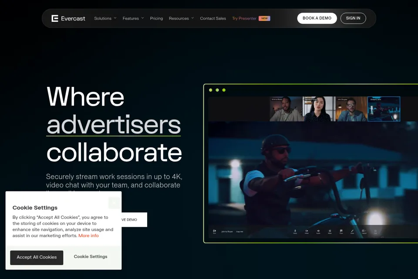
Task: Open the Cookie Settings button
Action: pos(91,257)
